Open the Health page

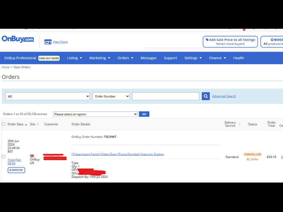239,58
